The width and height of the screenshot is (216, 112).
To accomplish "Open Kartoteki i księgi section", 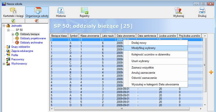I will pyautogui.click(x=13, y=12).
